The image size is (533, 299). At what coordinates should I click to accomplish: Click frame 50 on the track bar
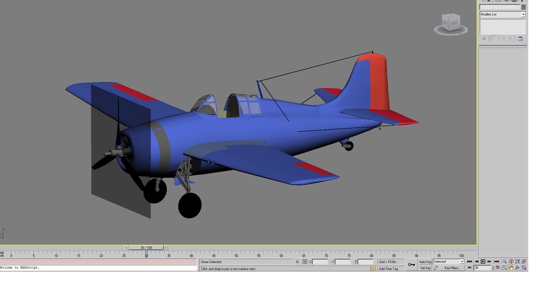pos(236,254)
